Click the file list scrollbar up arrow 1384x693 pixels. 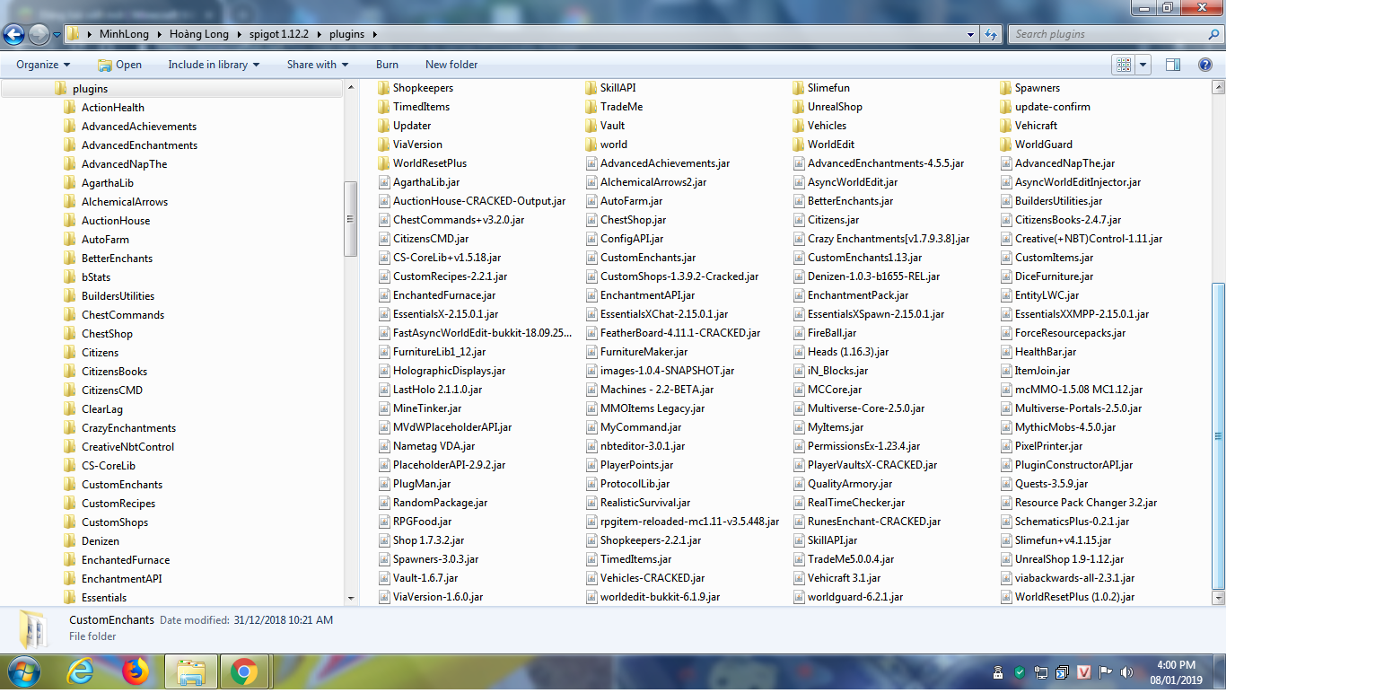click(1218, 87)
